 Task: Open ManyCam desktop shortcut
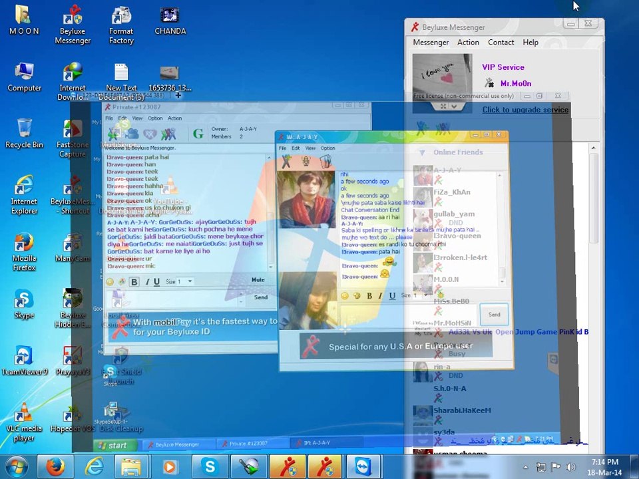pos(73,247)
